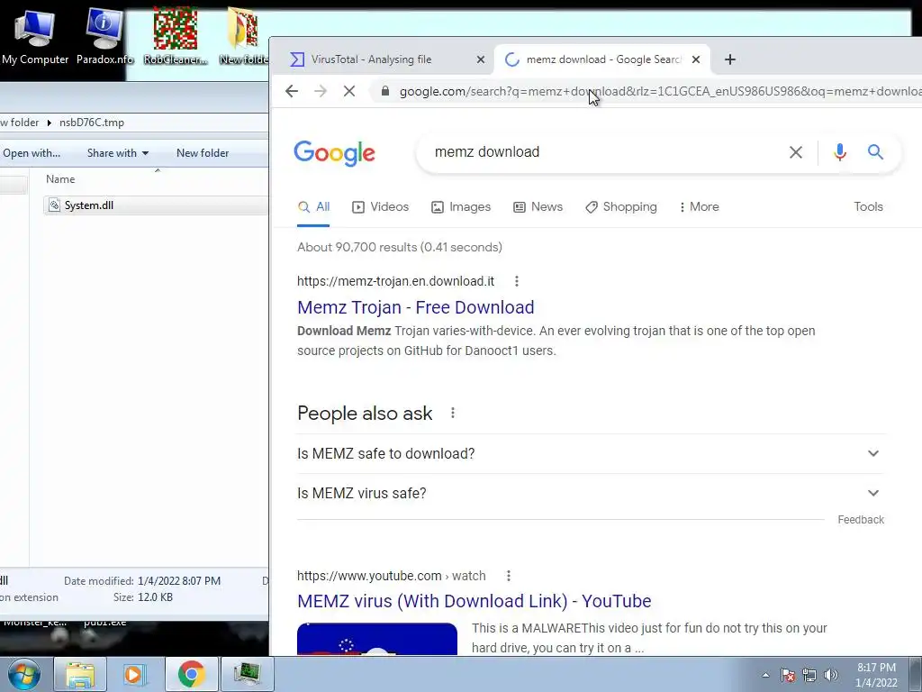Open the Windows Start menu
This screenshot has width=922, height=692.
pyautogui.click(x=24, y=674)
